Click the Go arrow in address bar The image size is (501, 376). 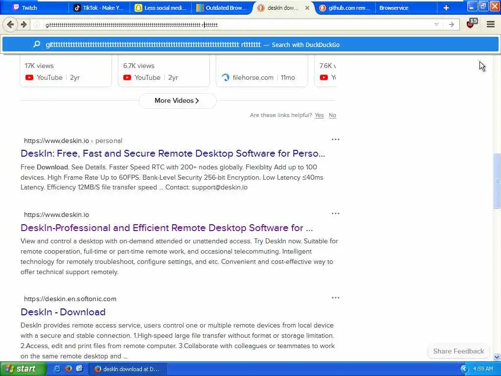(x=451, y=24)
